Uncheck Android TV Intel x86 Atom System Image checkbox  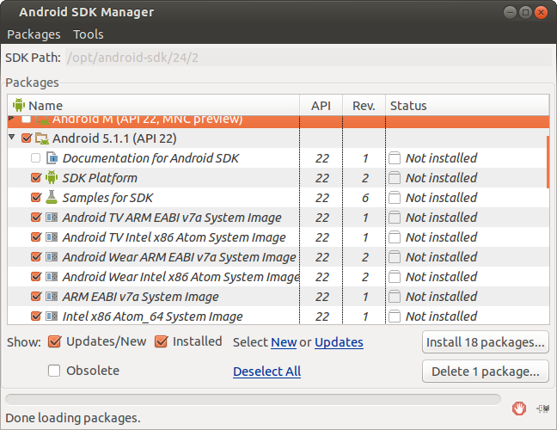36,236
